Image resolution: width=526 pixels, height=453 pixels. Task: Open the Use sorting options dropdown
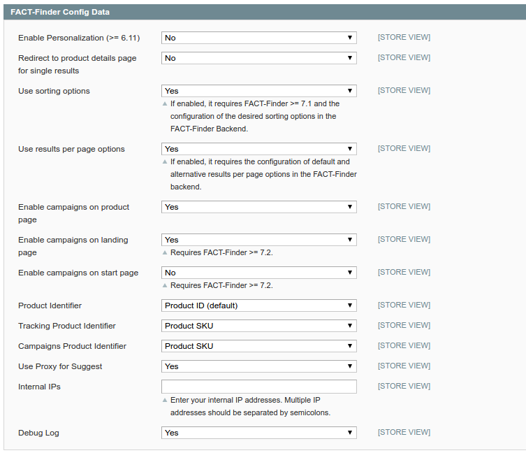coord(258,91)
